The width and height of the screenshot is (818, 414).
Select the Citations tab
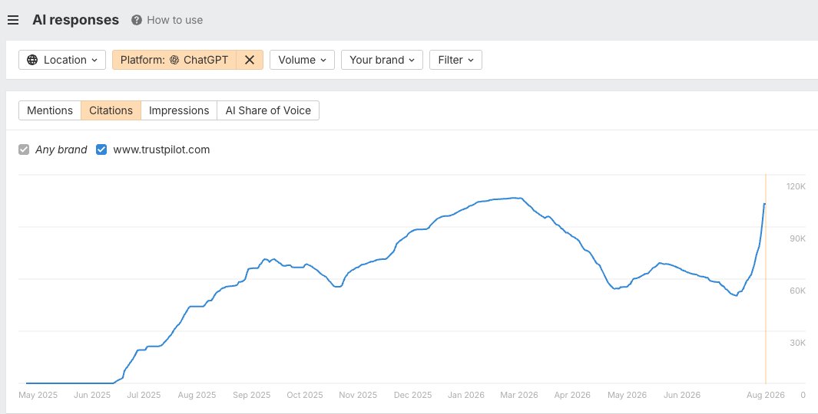tap(111, 110)
